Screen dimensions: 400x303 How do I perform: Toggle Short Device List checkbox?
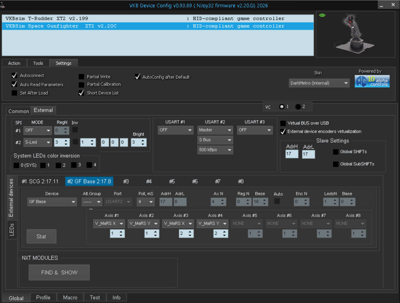point(81,93)
